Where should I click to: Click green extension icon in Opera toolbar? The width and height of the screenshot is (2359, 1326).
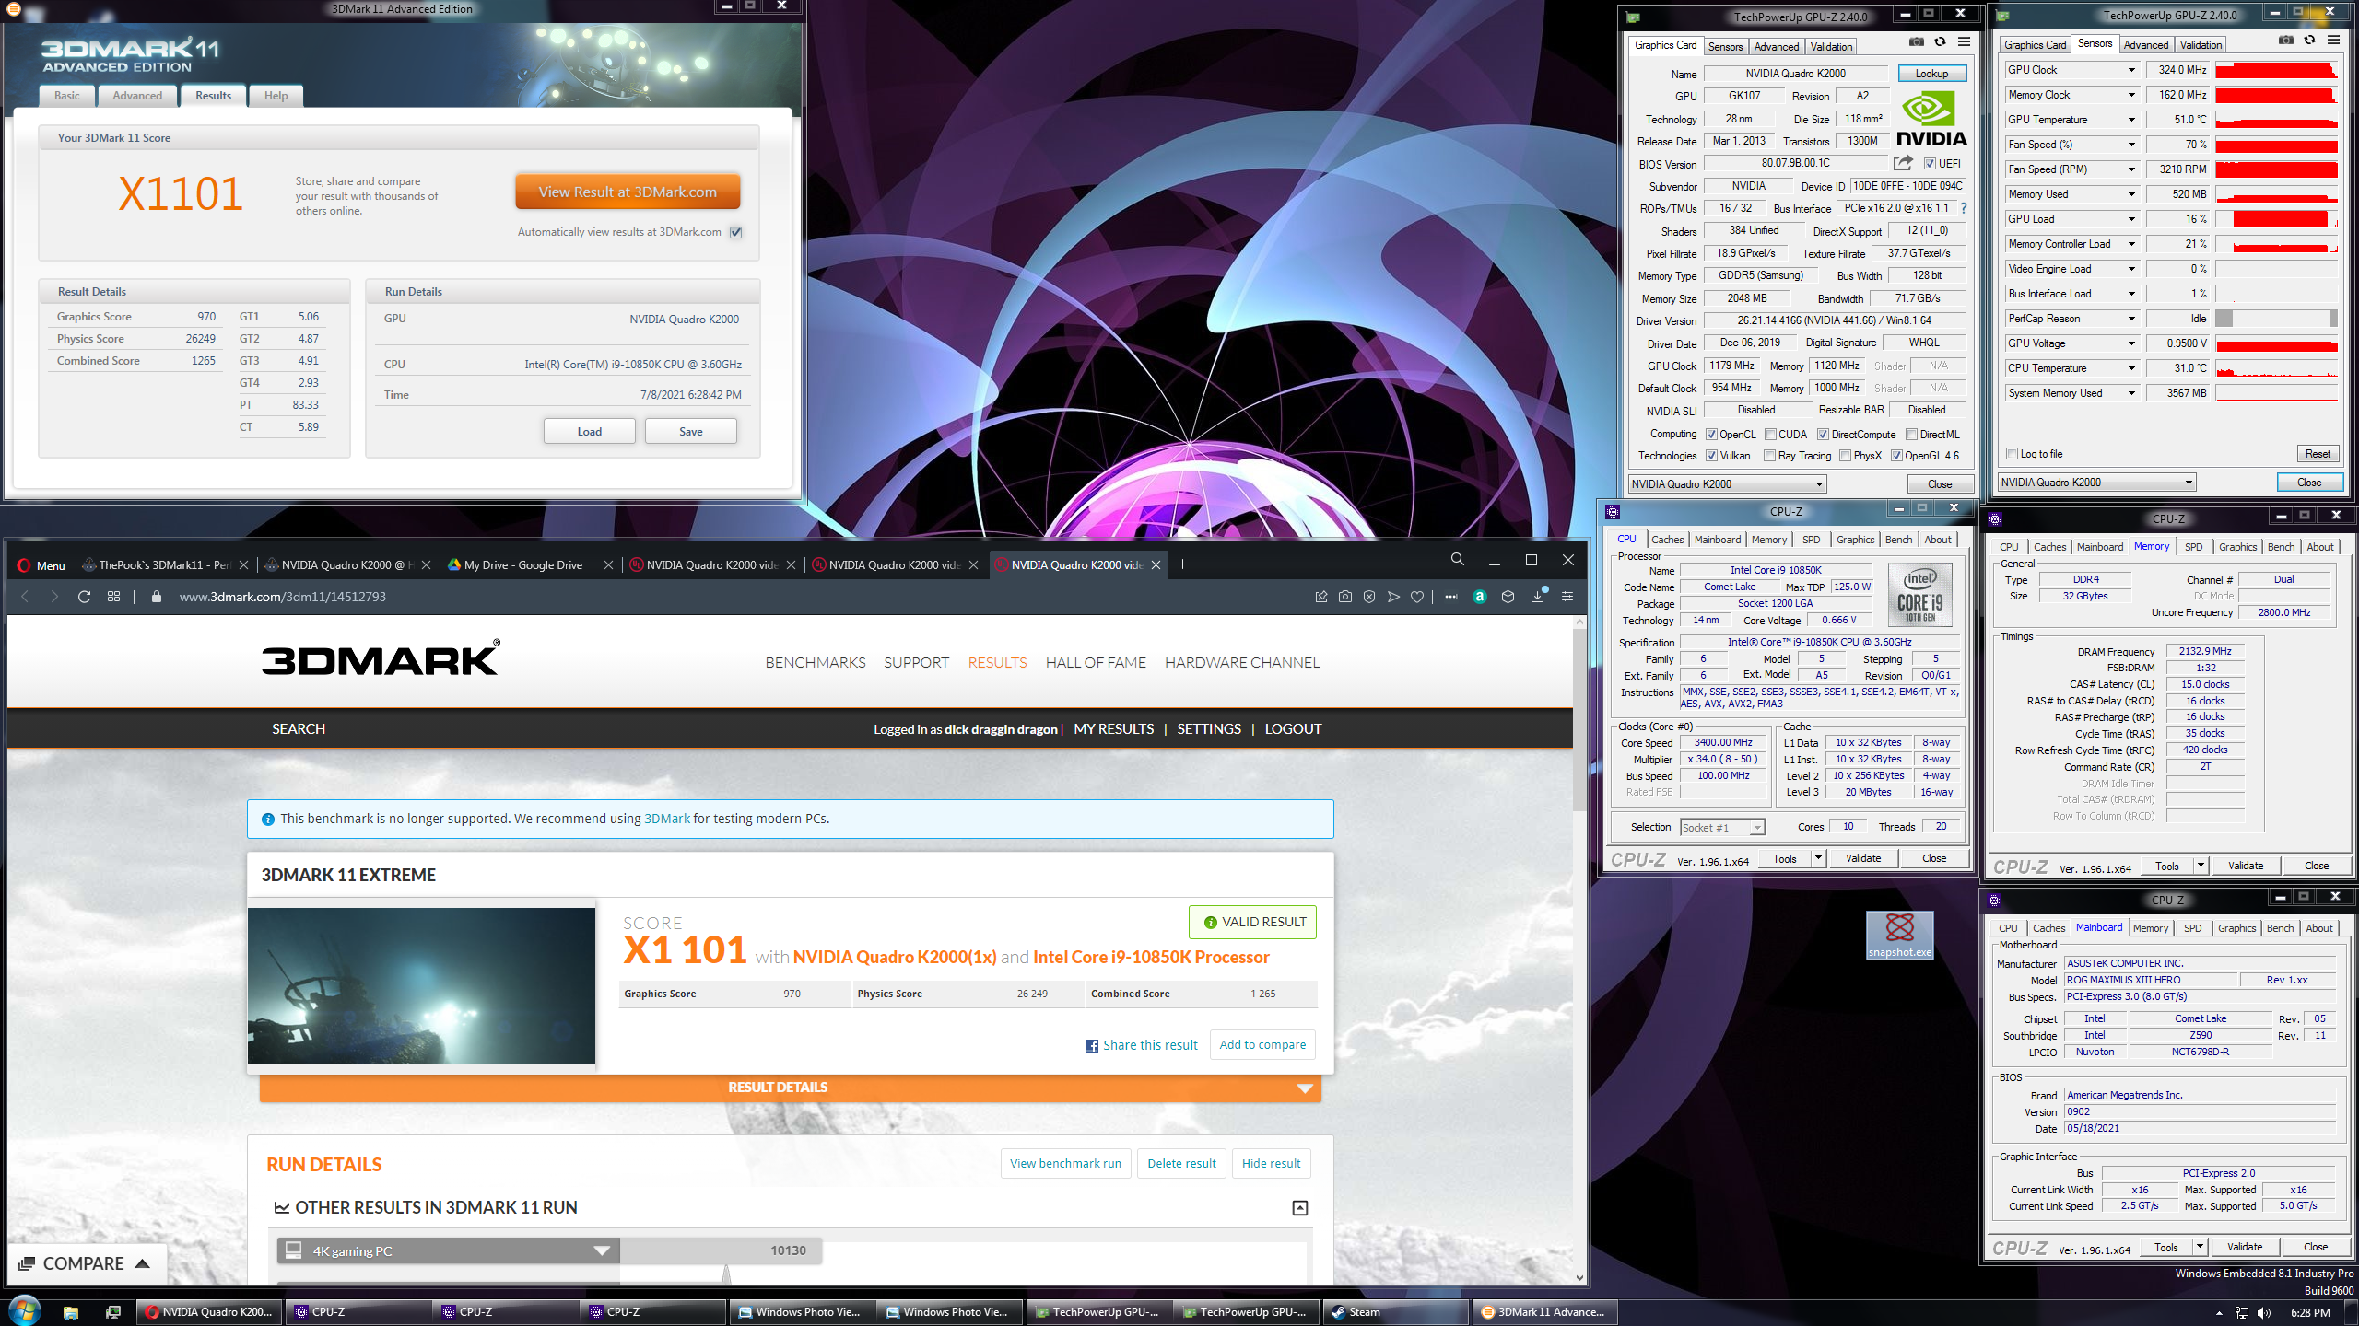pyautogui.click(x=1480, y=597)
